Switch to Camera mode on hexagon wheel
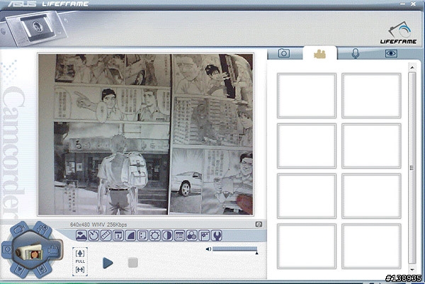425x284 pixels. click(x=7, y=249)
